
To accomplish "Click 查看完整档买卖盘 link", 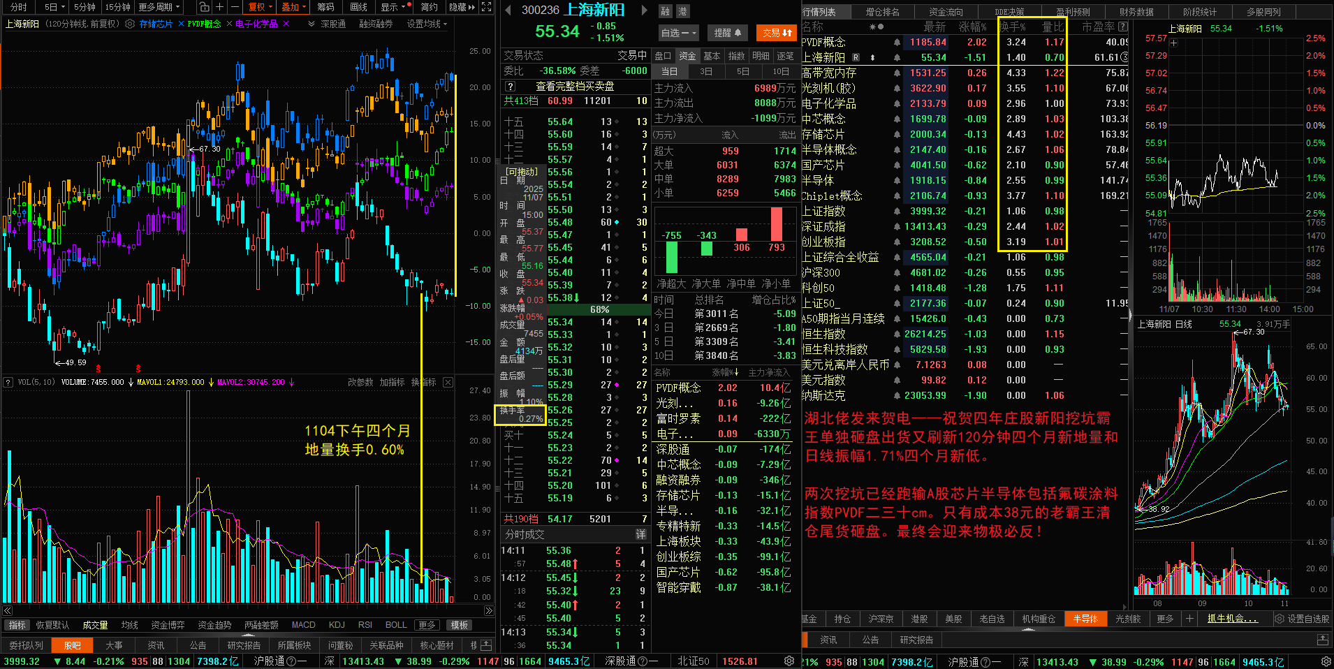I will (575, 86).
